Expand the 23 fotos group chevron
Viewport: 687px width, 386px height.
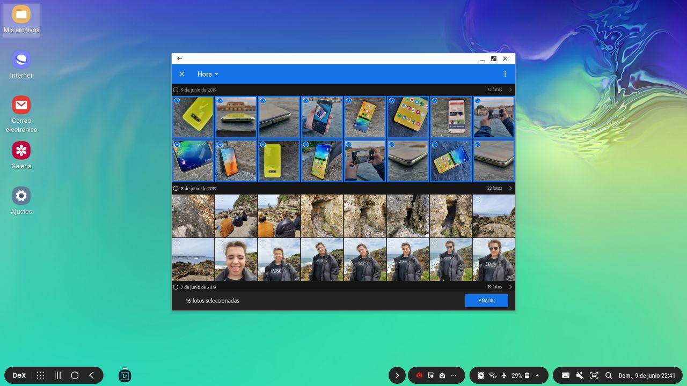(x=510, y=189)
